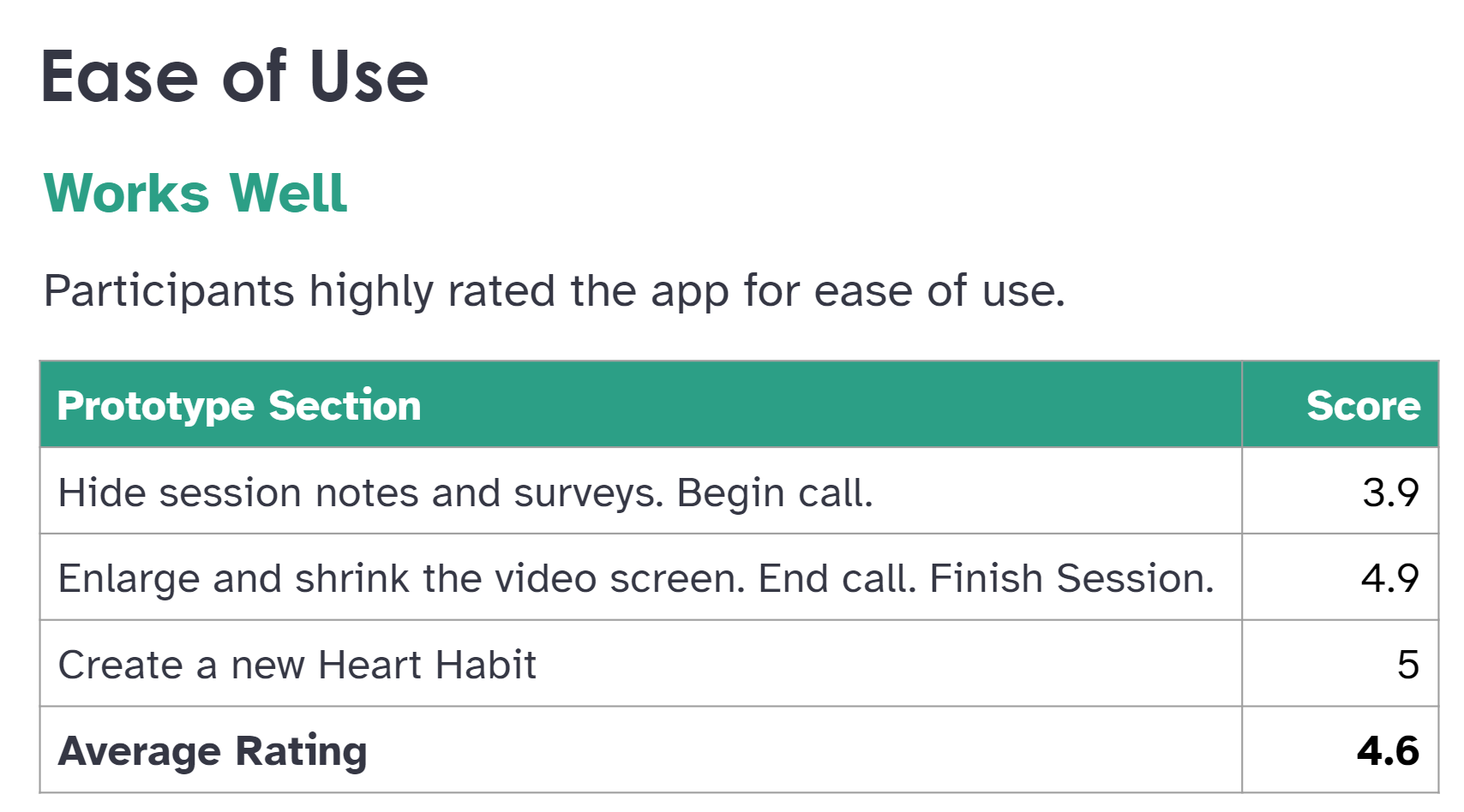This screenshot has height=812, width=1464.
Task: Click the 'Ease of Use' heading
Action: (234, 77)
